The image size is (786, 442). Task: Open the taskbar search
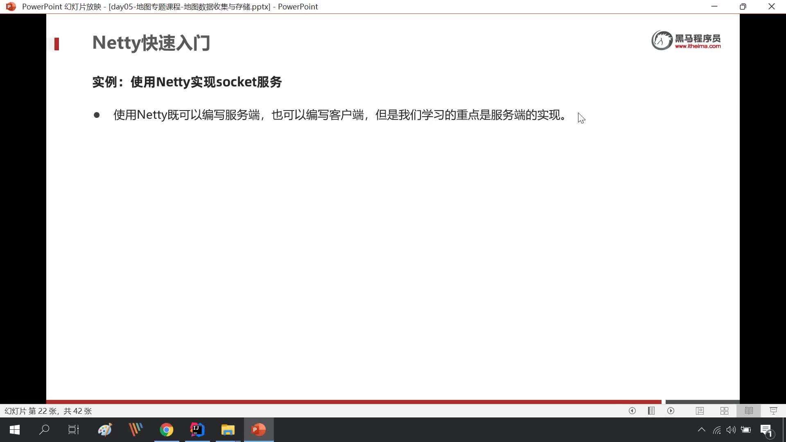pos(44,430)
